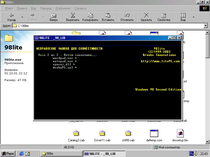Open the Справка menu

coord(80,8)
